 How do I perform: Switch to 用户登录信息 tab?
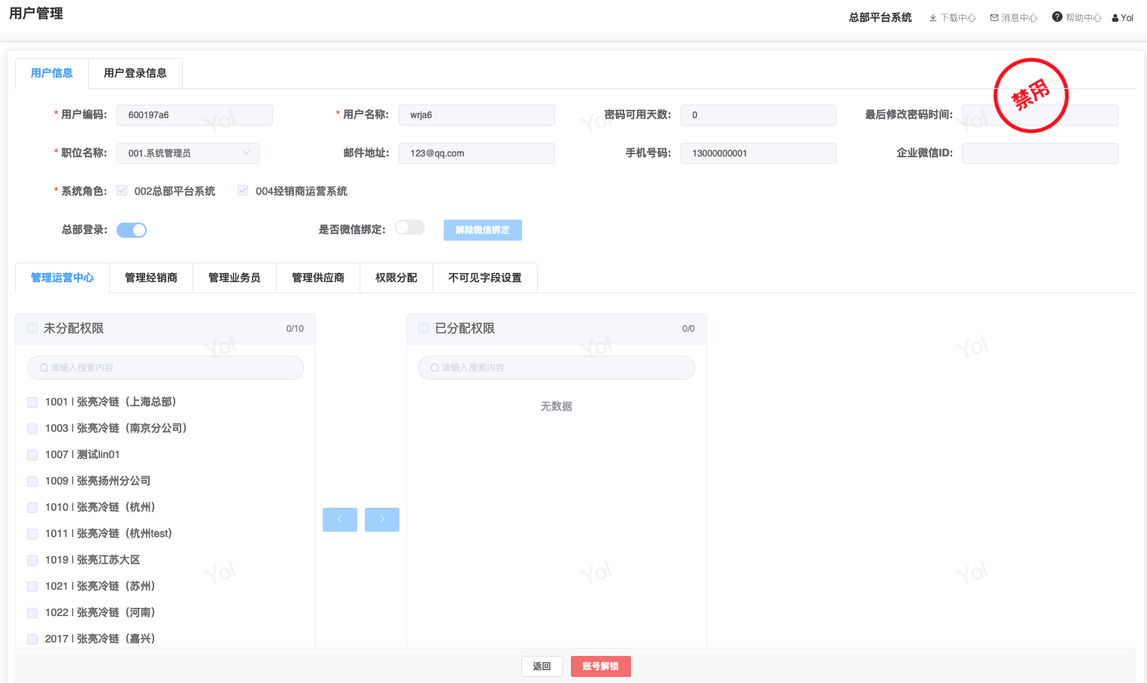[135, 73]
